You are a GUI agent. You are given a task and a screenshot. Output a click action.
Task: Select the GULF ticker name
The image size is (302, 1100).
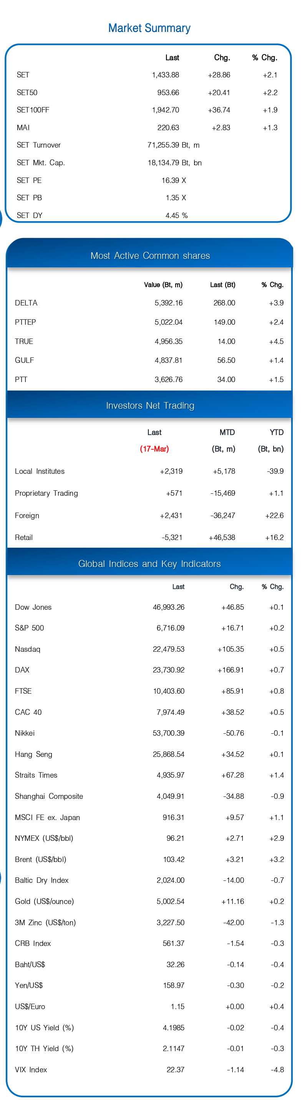[24, 360]
